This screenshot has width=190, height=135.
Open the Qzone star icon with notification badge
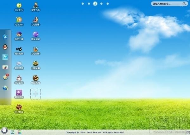(5, 77)
